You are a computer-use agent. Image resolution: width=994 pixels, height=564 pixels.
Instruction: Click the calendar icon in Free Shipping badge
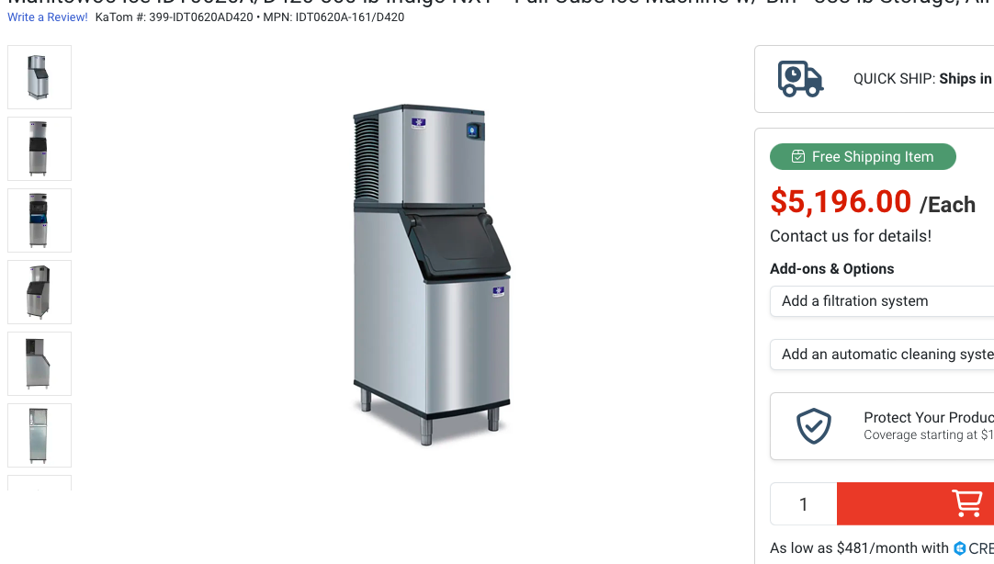pos(798,156)
